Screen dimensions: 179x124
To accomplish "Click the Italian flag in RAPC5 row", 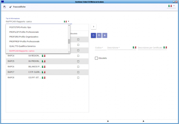I will pos(43,61).
